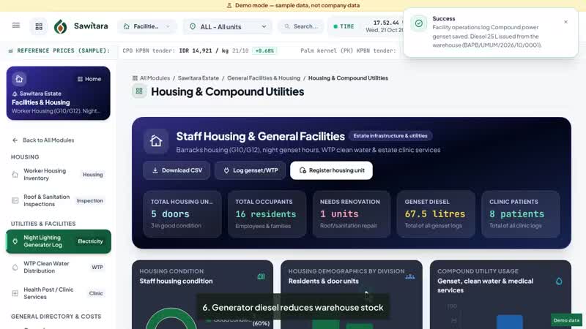The image size is (586, 329).
Task: Open Worker Housing Inventory
Action: click(x=59, y=174)
